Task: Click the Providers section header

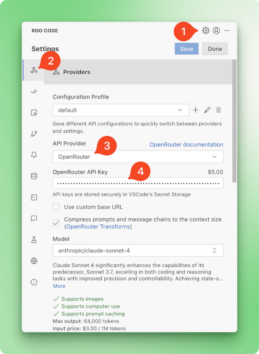Action: (x=138, y=72)
